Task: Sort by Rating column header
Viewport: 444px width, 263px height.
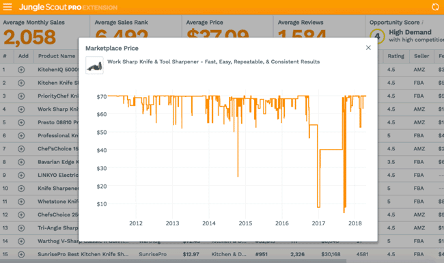Action: pos(396,56)
